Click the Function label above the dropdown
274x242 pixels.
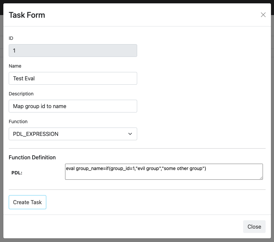(18, 122)
